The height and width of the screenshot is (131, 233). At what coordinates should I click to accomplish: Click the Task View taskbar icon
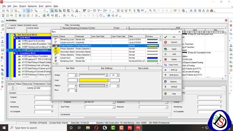(x=79, y=128)
